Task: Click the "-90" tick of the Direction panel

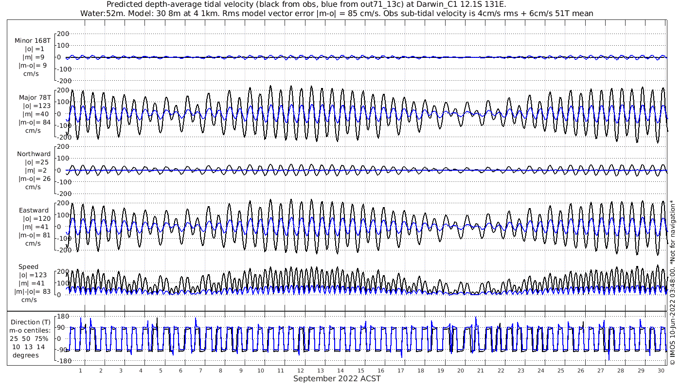Action: pyautogui.click(x=63, y=350)
